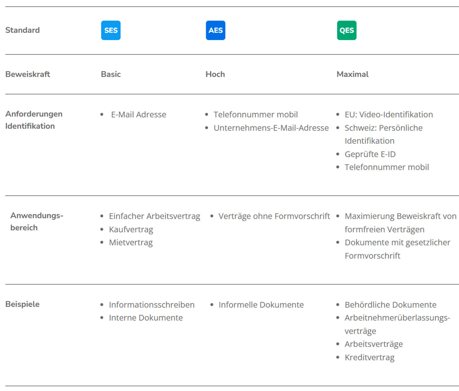Click the "Maximal" Beweiskraft value

coord(352,74)
